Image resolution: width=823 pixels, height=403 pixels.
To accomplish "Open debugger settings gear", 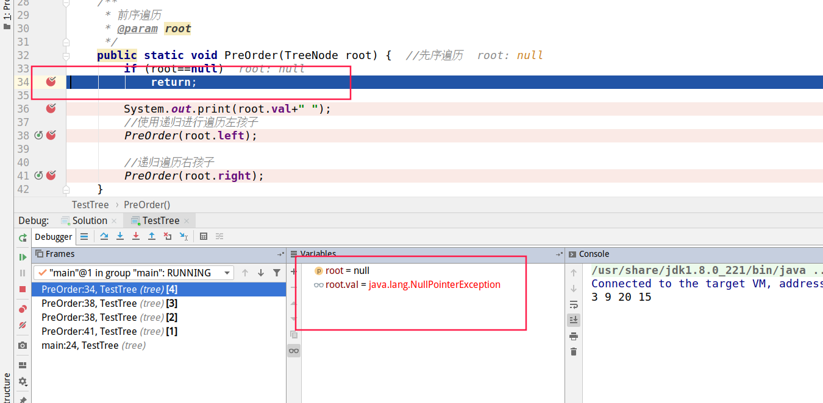I will coord(23,382).
